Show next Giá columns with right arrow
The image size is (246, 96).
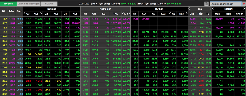click(x=210, y=9)
